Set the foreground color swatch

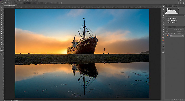pos(1,50)
